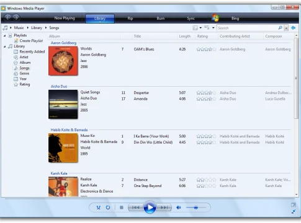301x223 pixels.
Task: Open the Rip tab
Action: pyautogui.click(x=130, y=19)
